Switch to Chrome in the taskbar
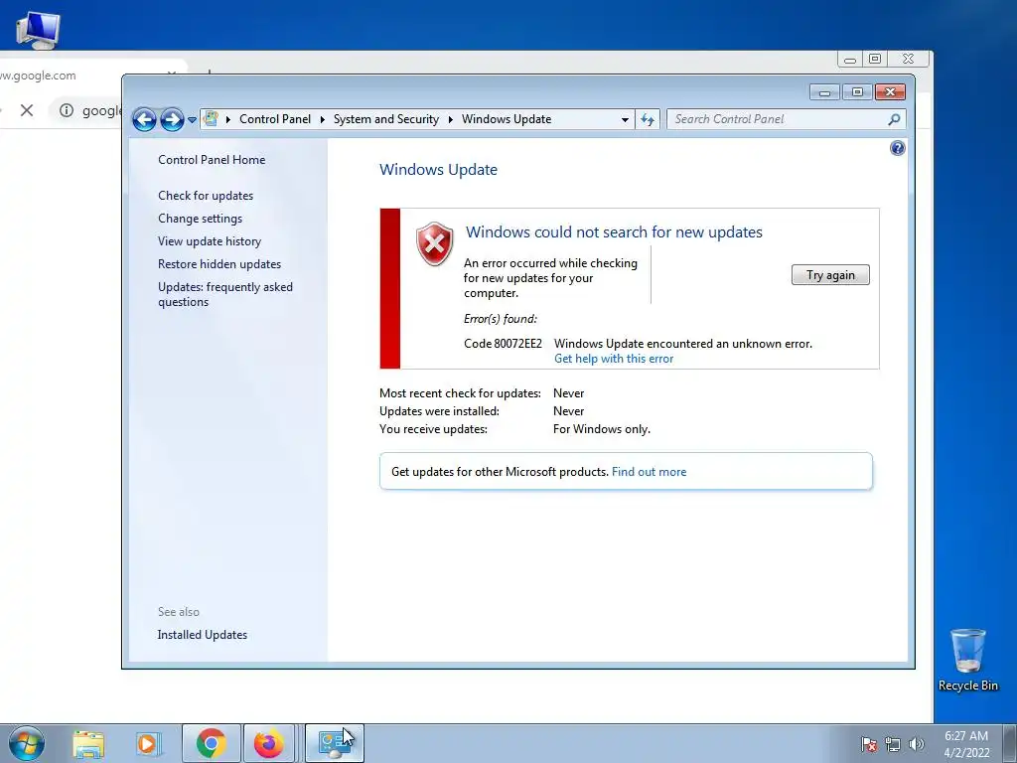 click(x=211, y=743)
